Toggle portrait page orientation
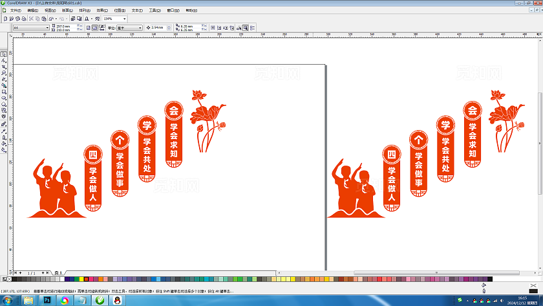This screenshot has height=306, width=543. pos(87,28)
